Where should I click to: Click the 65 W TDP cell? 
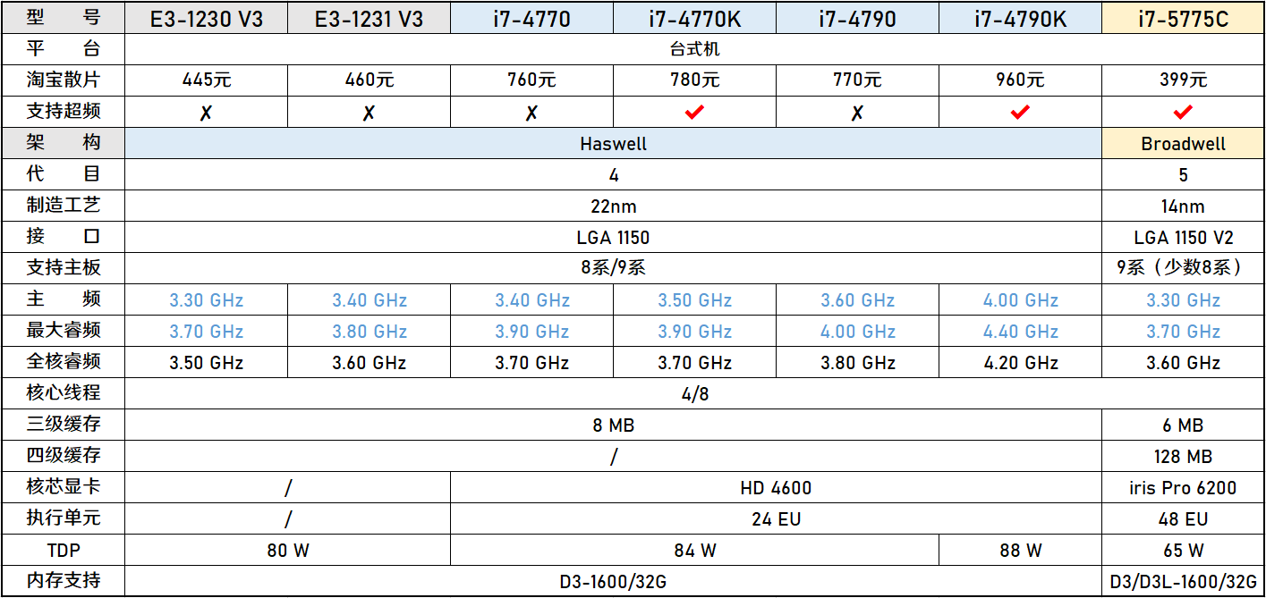coord(1184,551)
